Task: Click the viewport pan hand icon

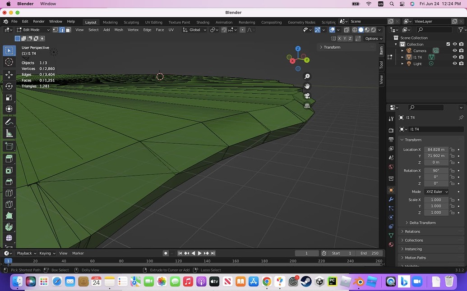Action: [307, 86]
